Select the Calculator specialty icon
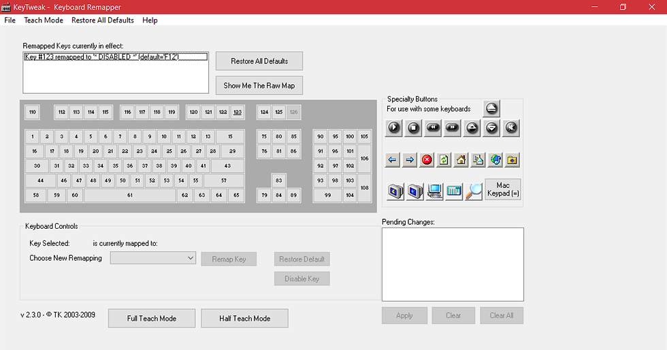The width and height of the screenshot is (667, 350). tap(454, 191)
